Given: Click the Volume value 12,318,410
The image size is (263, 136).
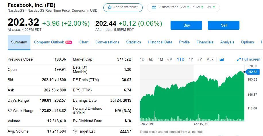Looking at the screenshot, I should (x=57, y=121).
